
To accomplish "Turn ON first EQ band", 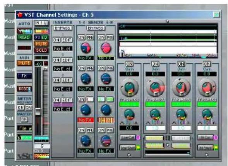I will (x=129, y=64).
